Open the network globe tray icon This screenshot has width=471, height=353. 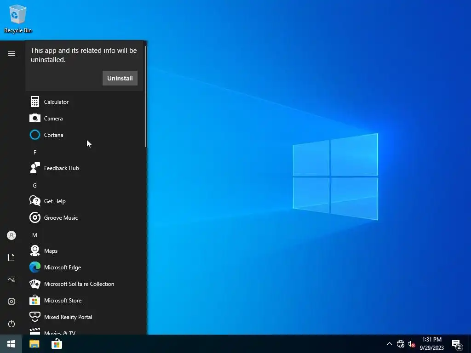click(x=401, y=344)
